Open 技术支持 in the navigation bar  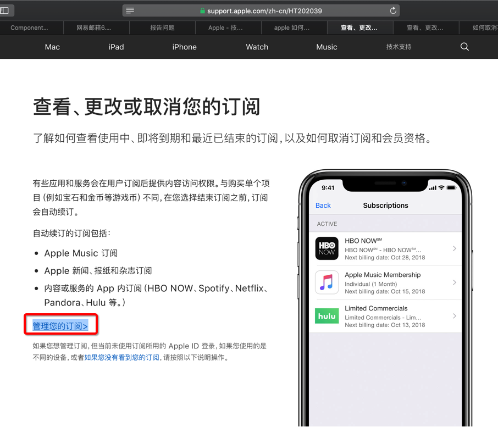click(x=399, y=47)
